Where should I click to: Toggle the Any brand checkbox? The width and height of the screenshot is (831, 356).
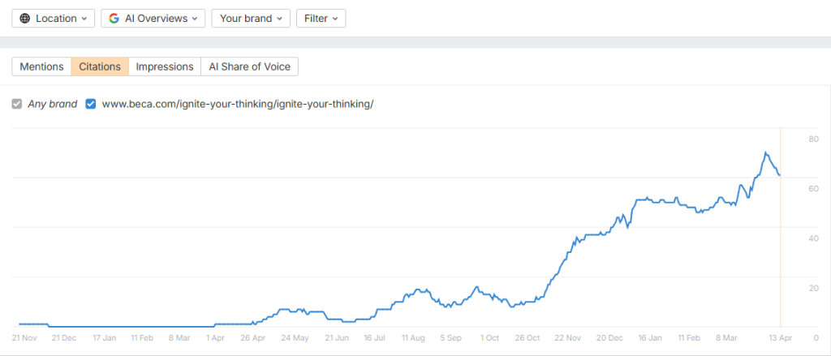[17, 105]
